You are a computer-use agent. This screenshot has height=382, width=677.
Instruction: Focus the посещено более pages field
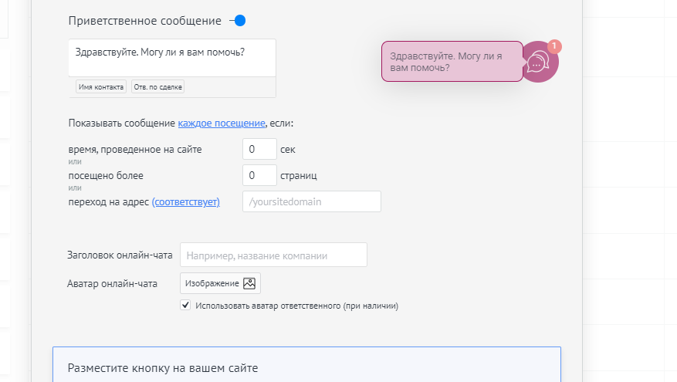(x=259, y=175)
